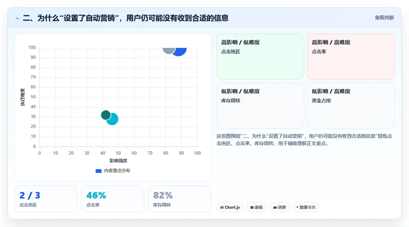Open the 高影响 / 低难度 quadrant card

pyautogui.click(x=260, y=56)
